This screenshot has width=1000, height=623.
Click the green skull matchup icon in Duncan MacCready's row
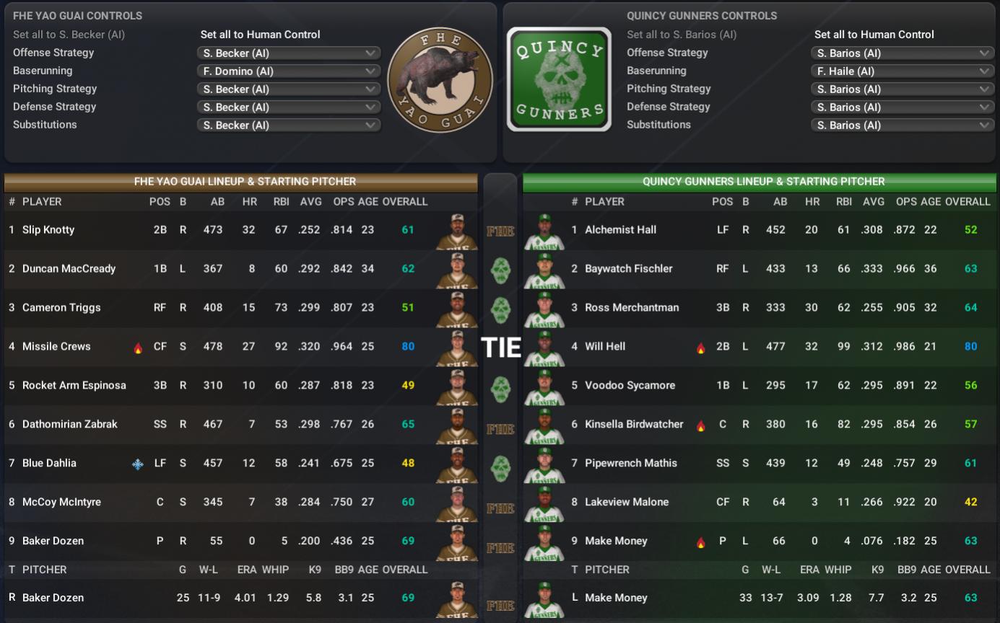[x=500, y=270]
